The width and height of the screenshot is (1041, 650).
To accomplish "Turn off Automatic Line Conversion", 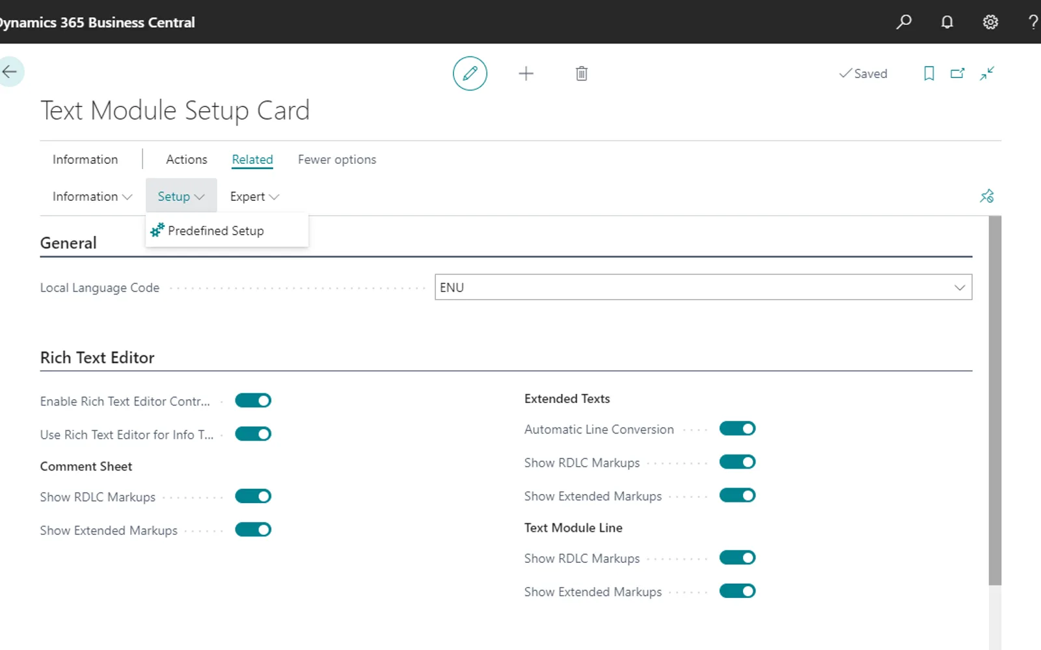I will [737, 428].
